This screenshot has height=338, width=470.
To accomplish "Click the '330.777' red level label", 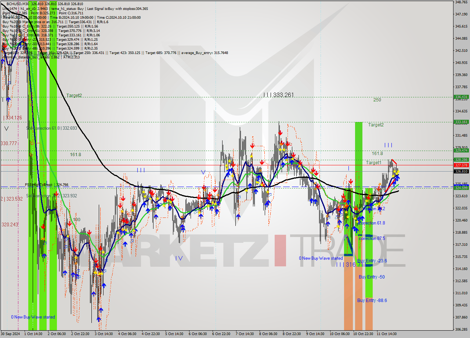I will tap(9, 143).
